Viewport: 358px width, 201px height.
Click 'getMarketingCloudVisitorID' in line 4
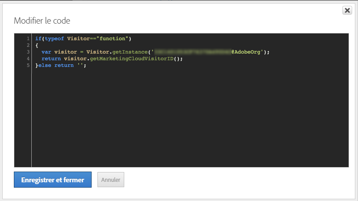(132, 59)
